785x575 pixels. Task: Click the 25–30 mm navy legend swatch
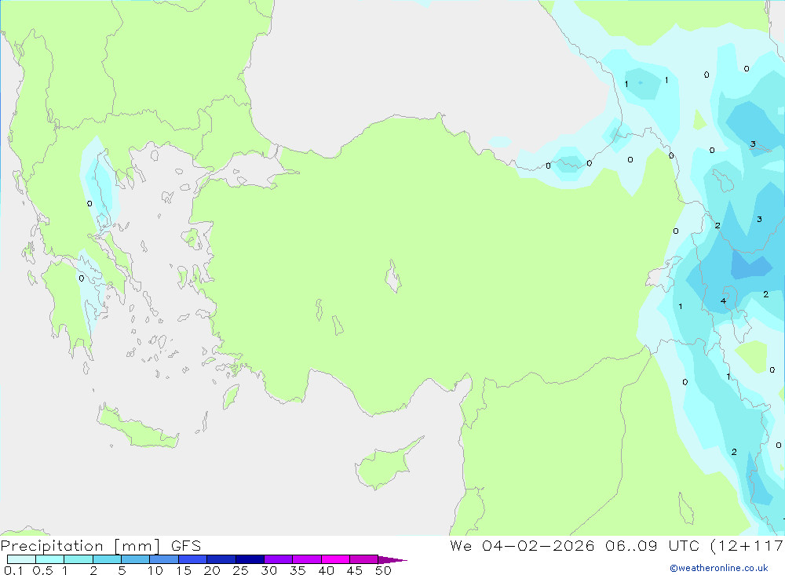coord(250,559)
